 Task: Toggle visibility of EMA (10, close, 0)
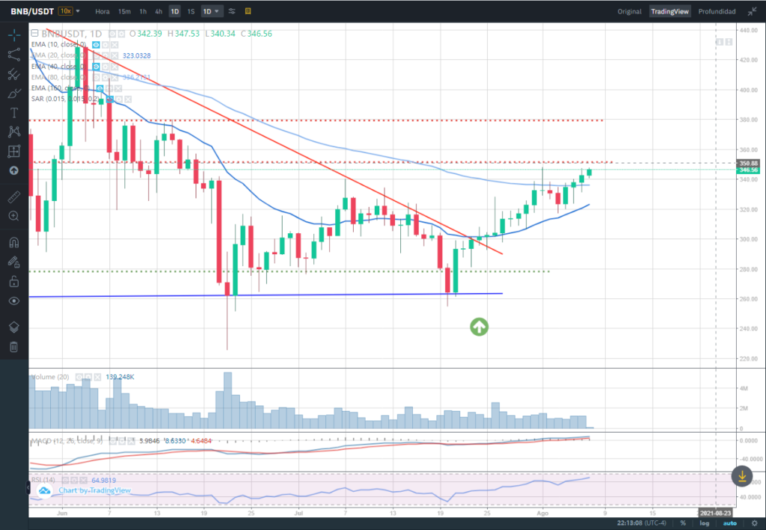pos(96,44)
